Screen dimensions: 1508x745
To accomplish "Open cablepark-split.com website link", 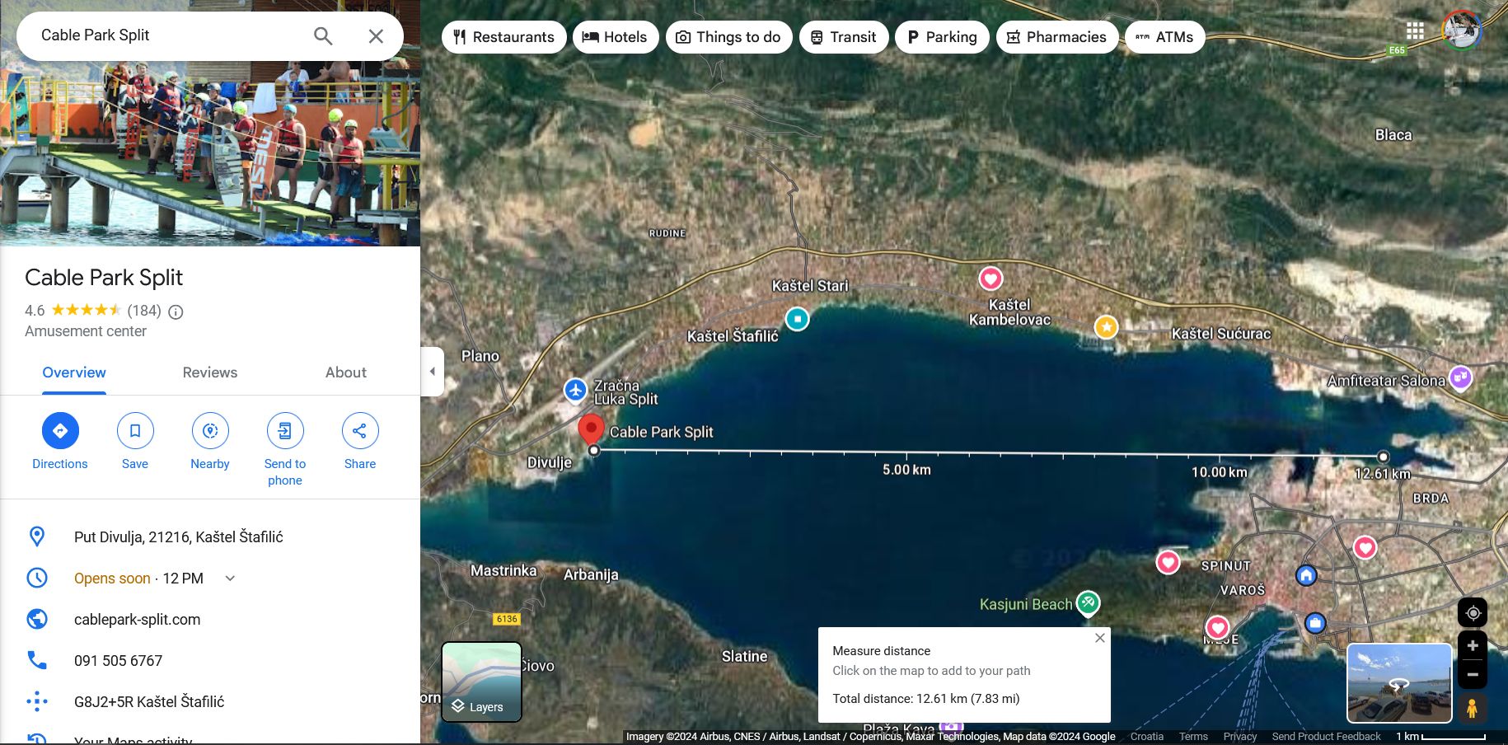I will [x=138, y=620].
